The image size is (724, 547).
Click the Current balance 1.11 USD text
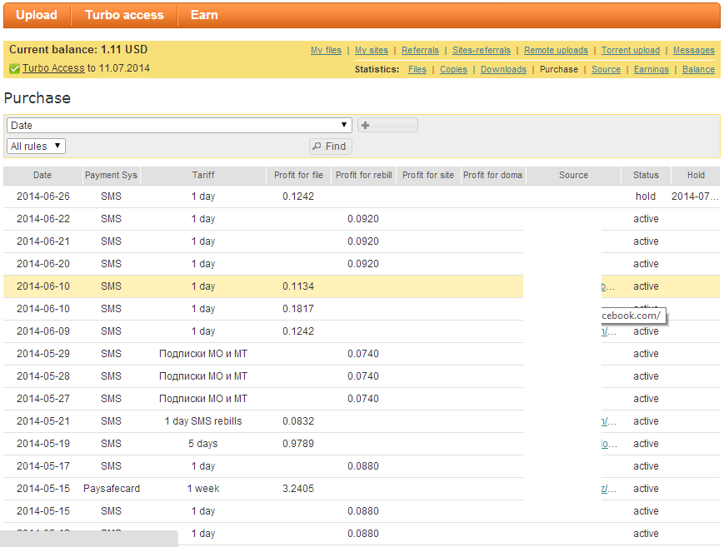coord(78,49)
